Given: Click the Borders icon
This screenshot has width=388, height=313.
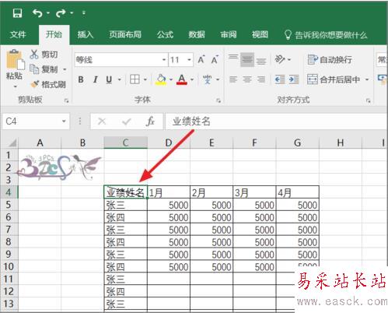Looking at the screenshot, I should coord(135,79).
